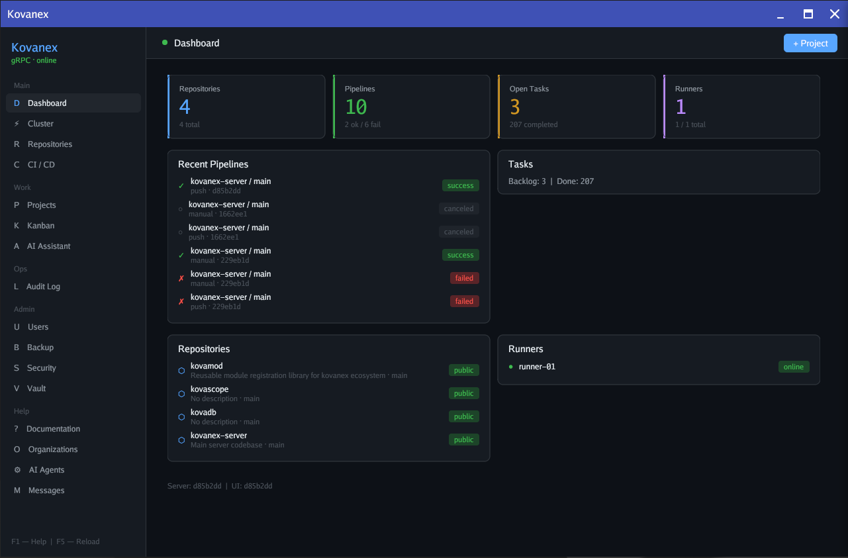Viewport: 848px width, 558px height.
Task: Open Messages via its sidebar icon
Action: (16, 490)
